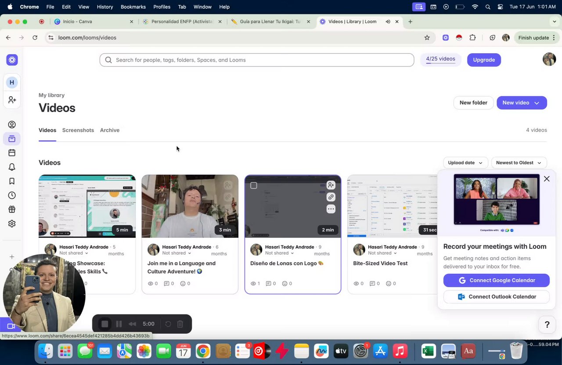
Task: Open the gift icon in sidebar
Action: [x=12, y=209]
